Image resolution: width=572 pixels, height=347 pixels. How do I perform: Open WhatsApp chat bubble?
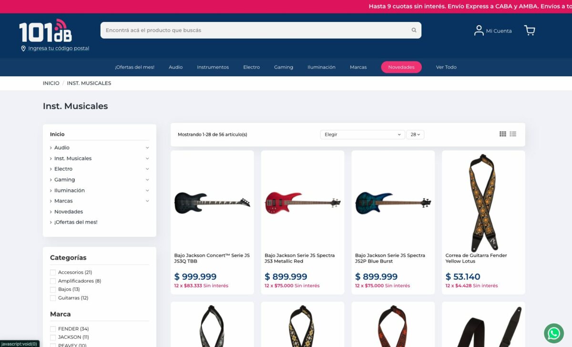tap(554, 333)
